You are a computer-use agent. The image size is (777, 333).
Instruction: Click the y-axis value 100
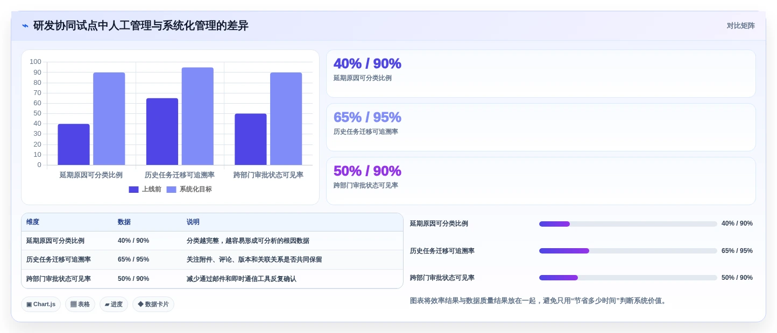pyautogui.click(x=36, y=62)
